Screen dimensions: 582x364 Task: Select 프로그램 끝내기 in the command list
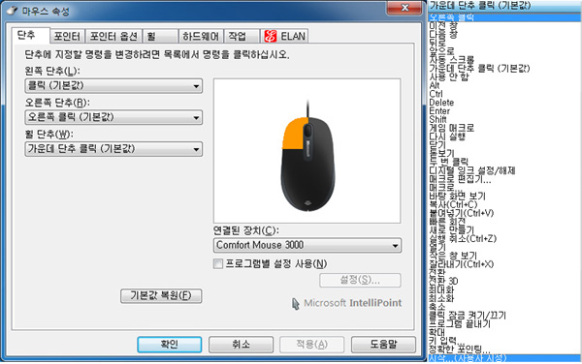(460, 323)
